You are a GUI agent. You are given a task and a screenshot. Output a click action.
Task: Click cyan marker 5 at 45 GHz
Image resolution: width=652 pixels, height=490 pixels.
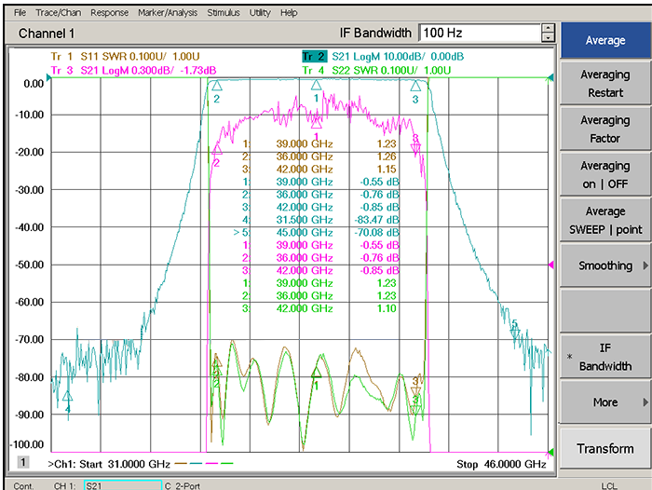(515, 332)
